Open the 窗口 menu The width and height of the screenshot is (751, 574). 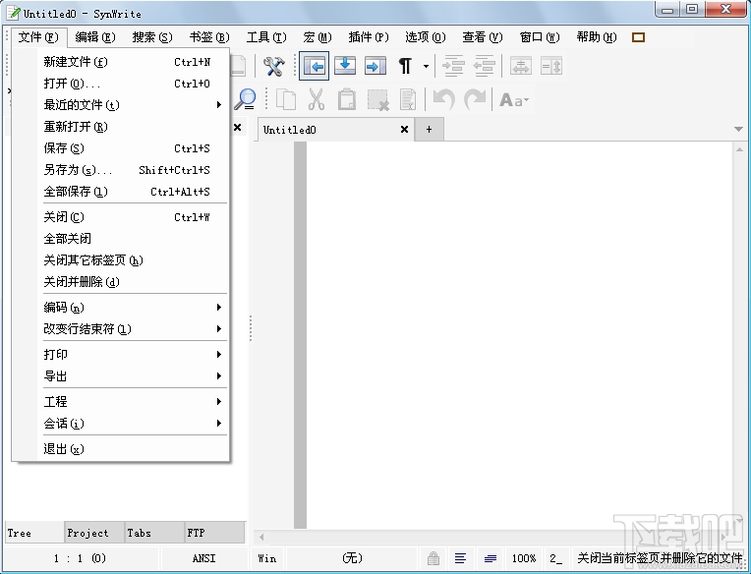click(540, 37)
